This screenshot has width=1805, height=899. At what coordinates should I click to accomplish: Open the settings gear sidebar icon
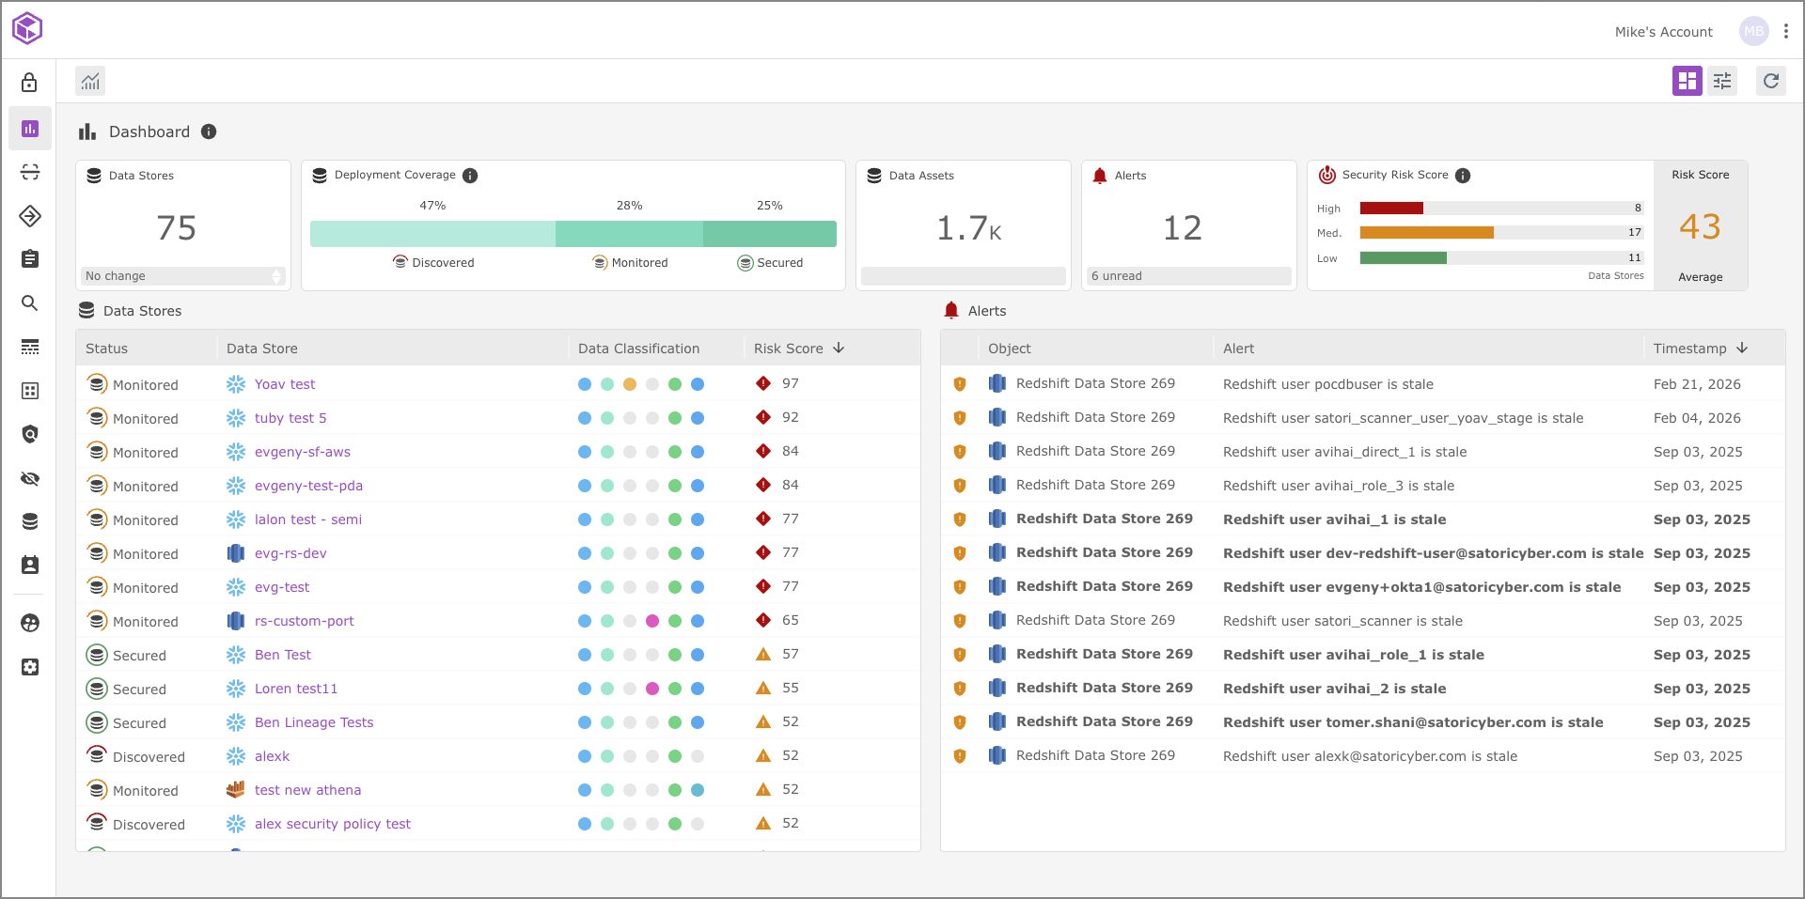point(30,667)
